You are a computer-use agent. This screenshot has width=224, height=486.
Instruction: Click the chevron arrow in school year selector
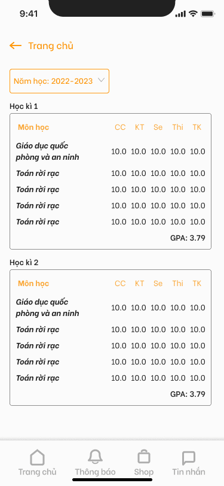[x=101, y=80]
